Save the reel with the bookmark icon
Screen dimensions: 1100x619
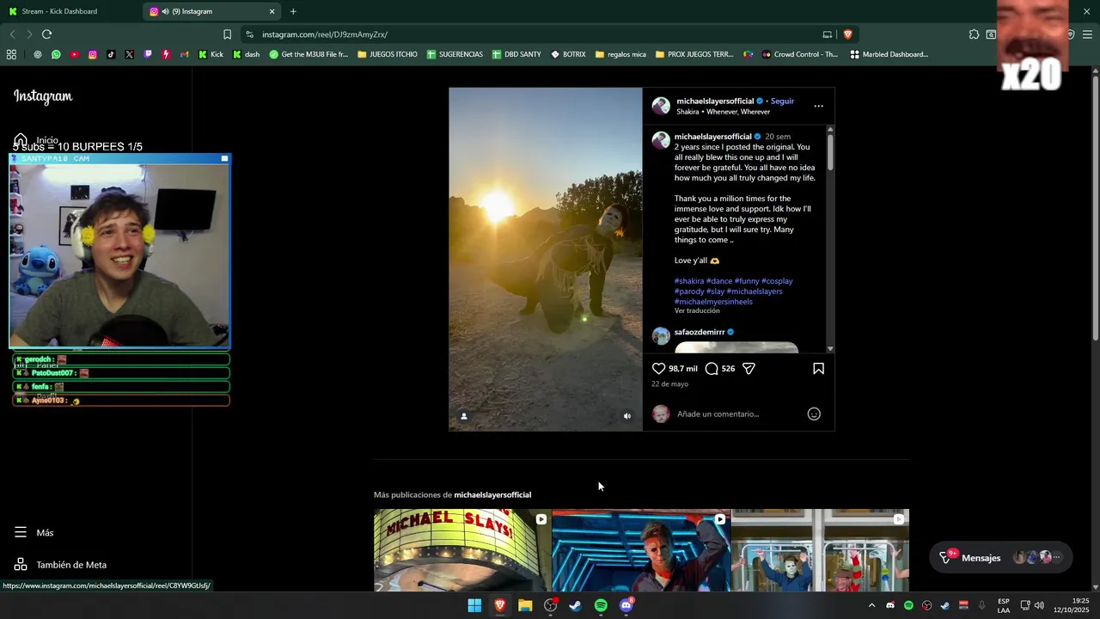(818, 369)
